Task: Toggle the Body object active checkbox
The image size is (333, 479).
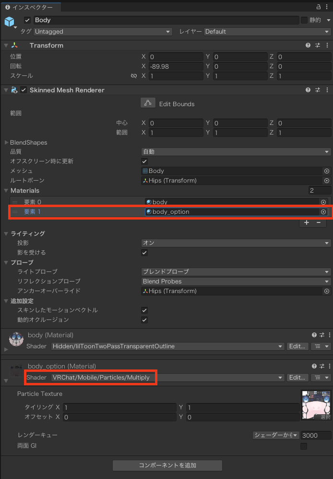Action: pyautogui.click(x=27, y=20)
